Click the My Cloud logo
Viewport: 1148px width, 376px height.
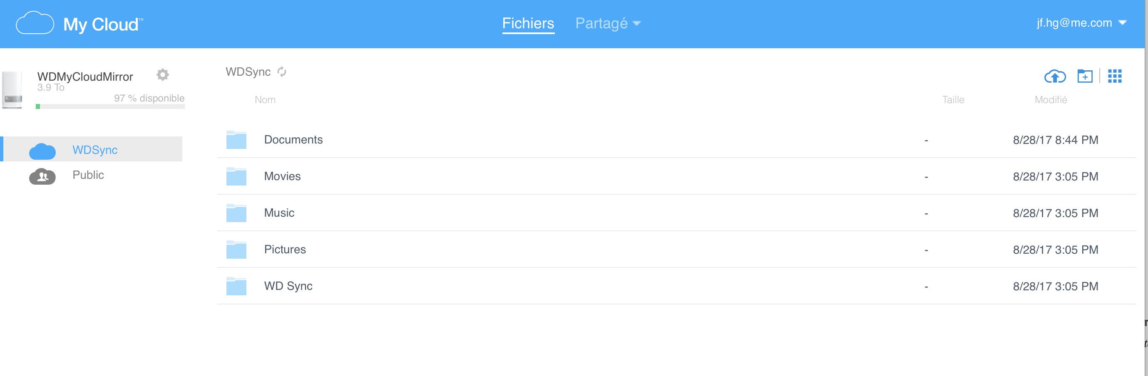80,24
